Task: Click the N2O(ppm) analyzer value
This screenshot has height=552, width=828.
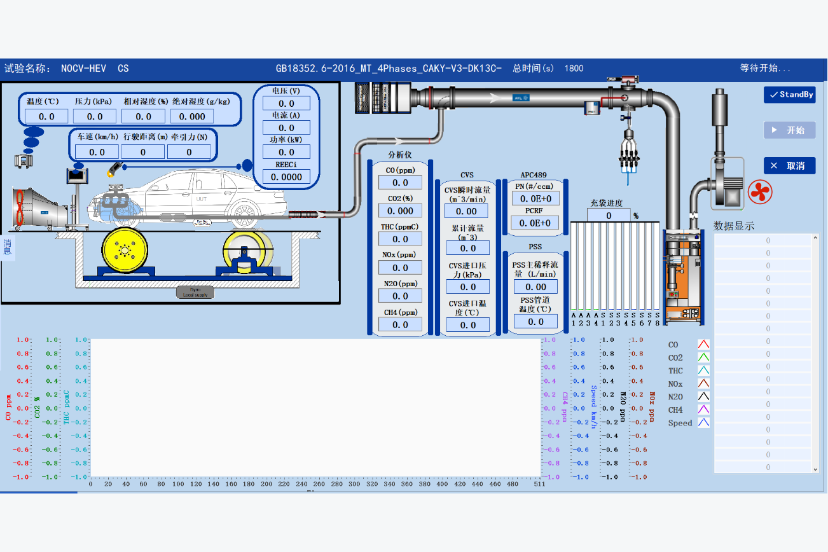Action: (400, 296)
